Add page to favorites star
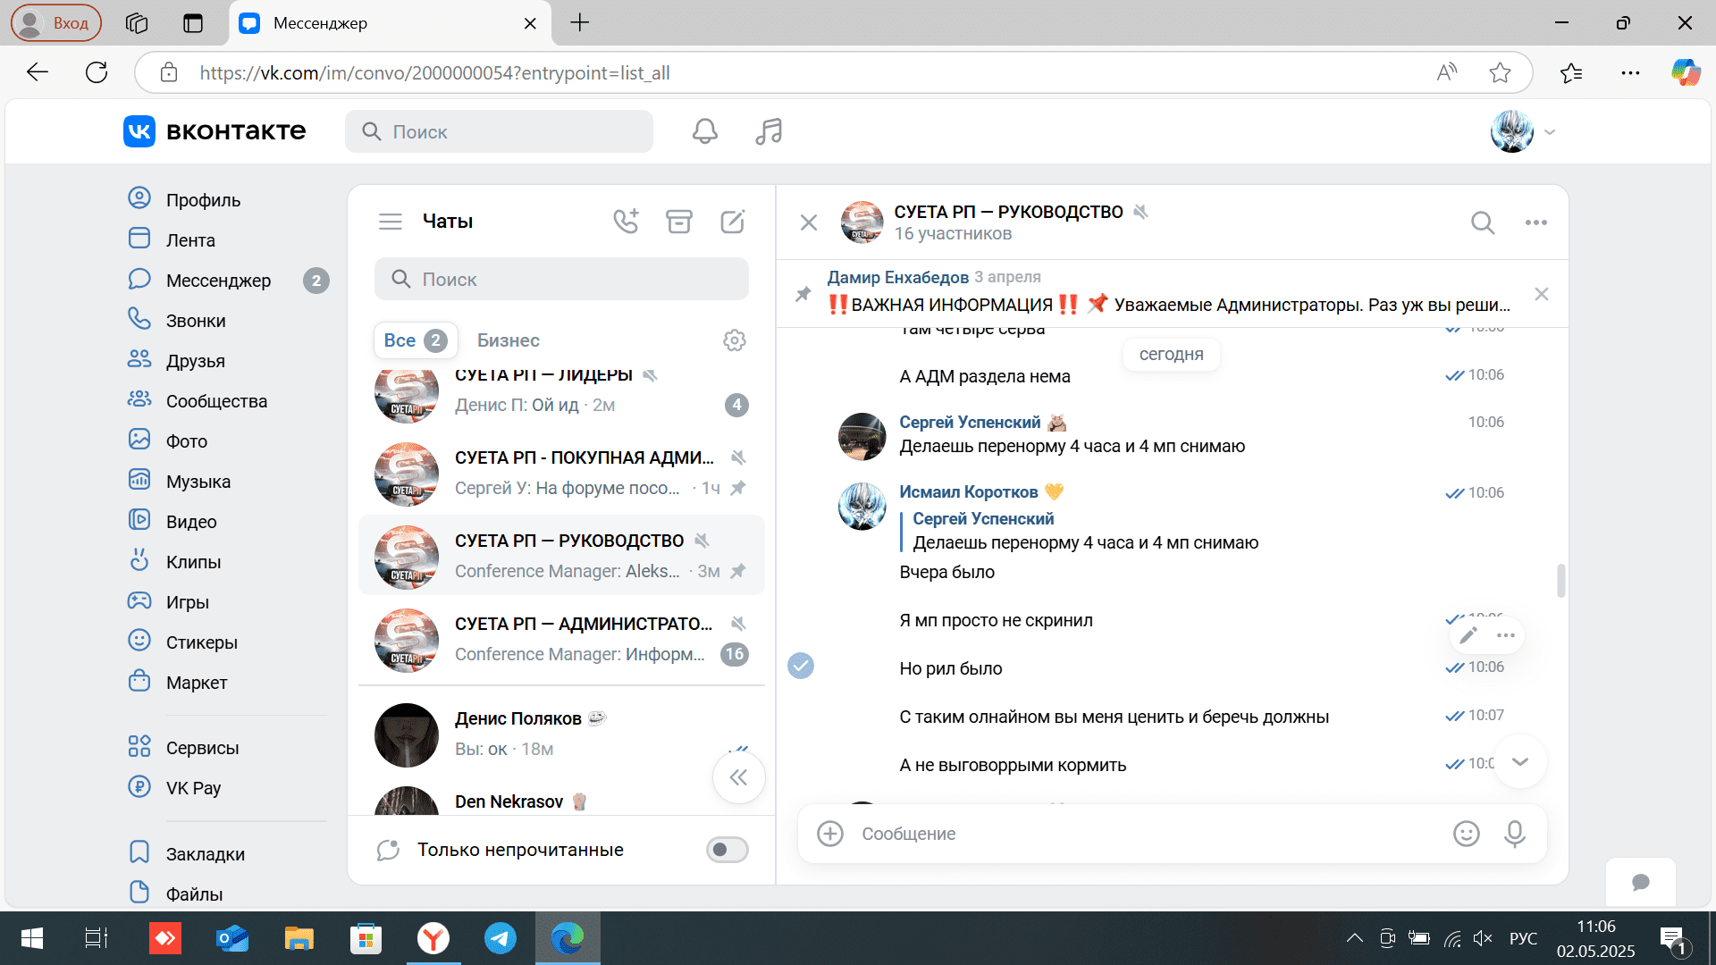1716x965 pixels. (x=1500, y=72)
